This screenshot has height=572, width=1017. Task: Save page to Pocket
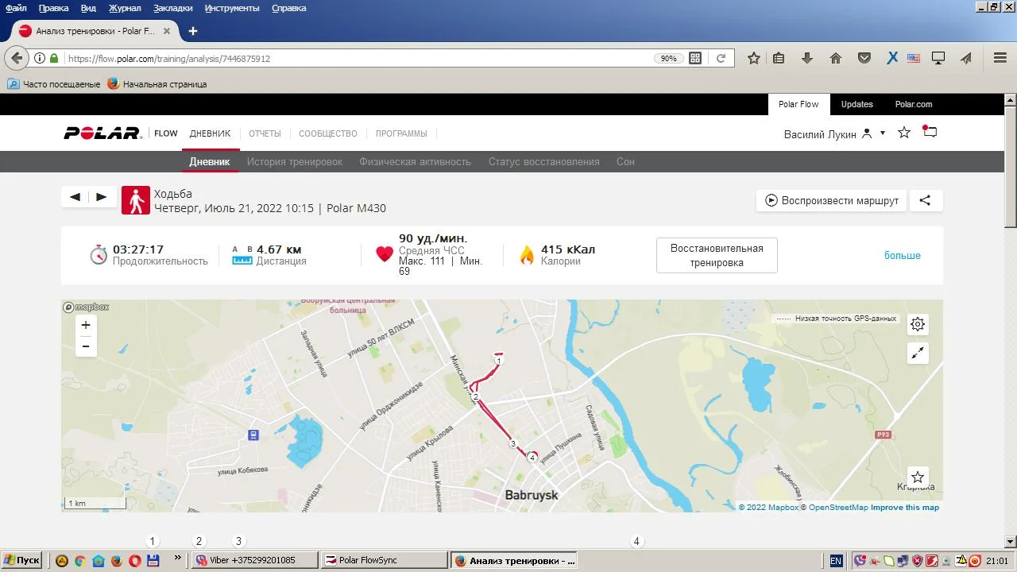[864, 58]
